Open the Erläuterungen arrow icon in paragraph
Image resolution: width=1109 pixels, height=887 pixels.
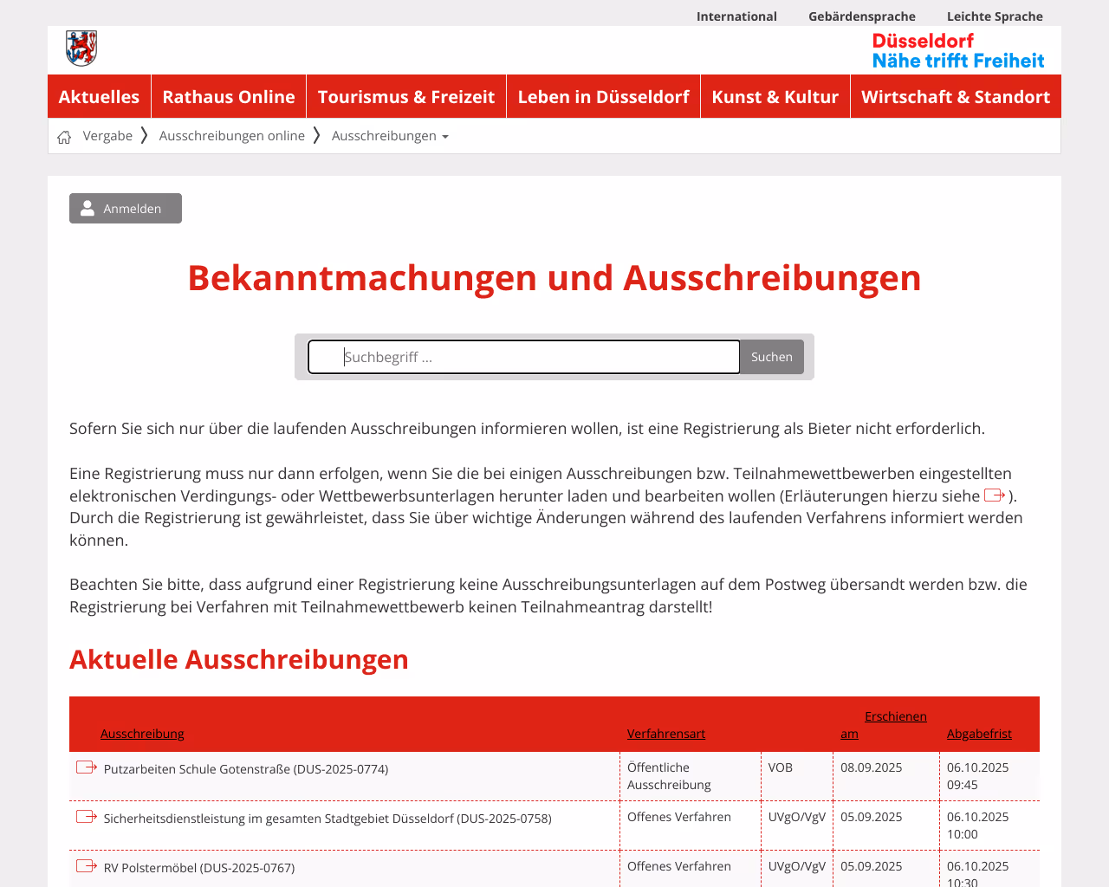995,495
